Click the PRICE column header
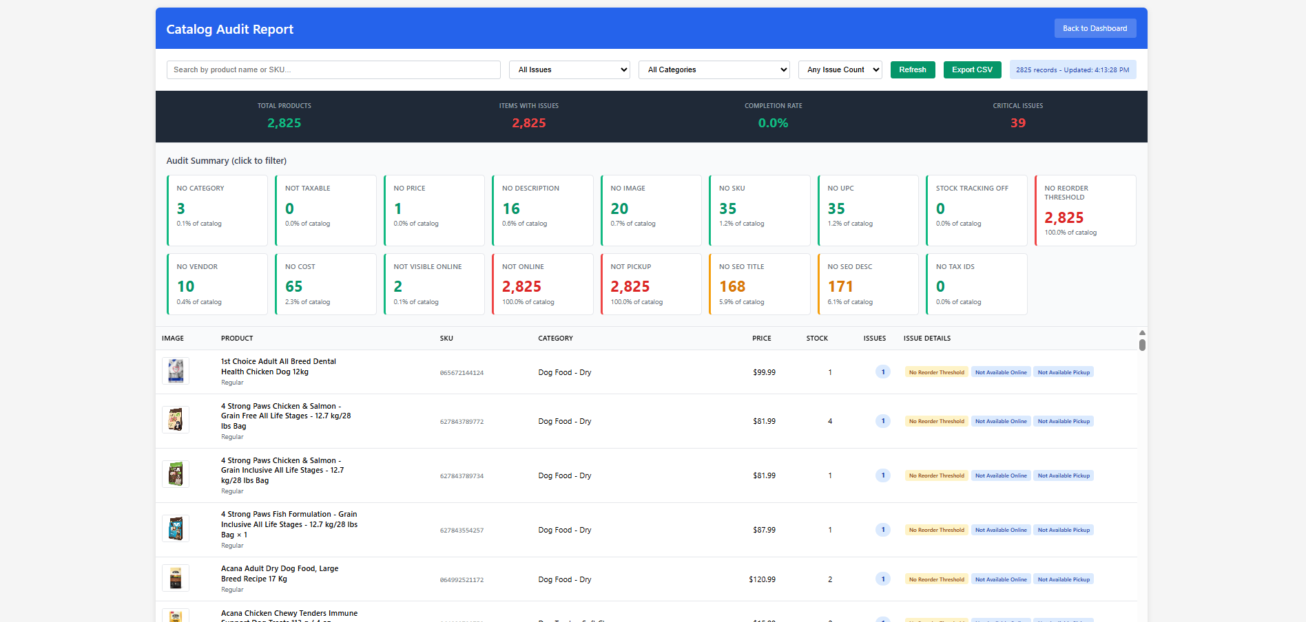Image resolution: width=1306 pixels, height=622 pixels. tap(761, 339)
